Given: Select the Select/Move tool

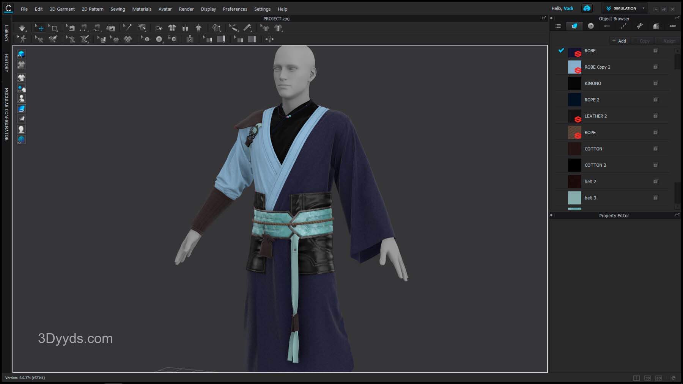Looking at the screenshot, I should click(39, 28).
